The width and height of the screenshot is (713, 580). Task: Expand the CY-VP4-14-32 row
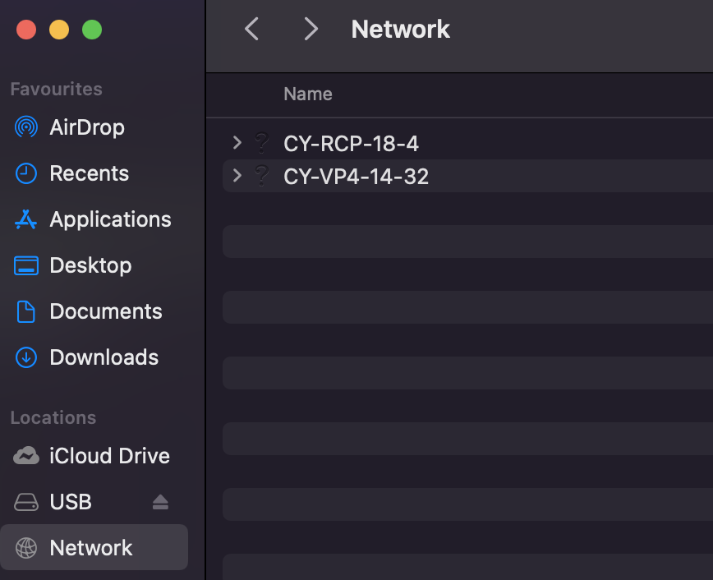click(237, 176)
